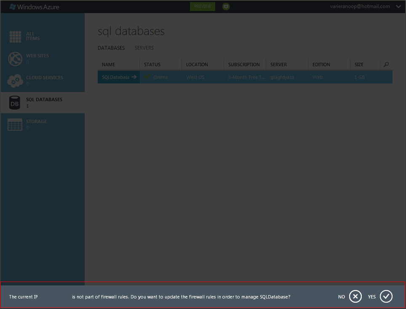Click the SQL Databases DB icon
This screenshot has width=406, height=309.
click(x=15, y=102)
